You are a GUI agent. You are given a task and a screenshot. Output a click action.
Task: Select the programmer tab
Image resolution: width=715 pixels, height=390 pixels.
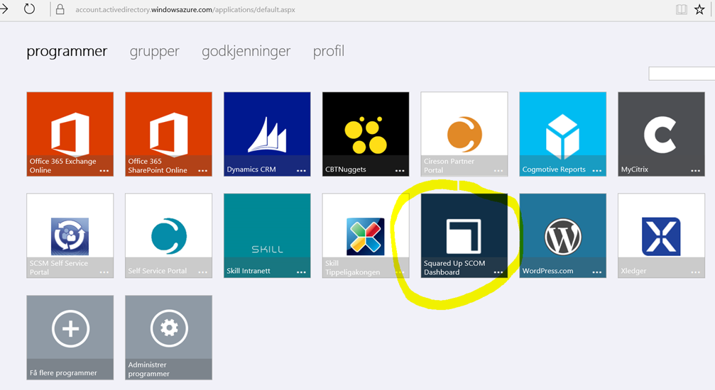point(67,52)
